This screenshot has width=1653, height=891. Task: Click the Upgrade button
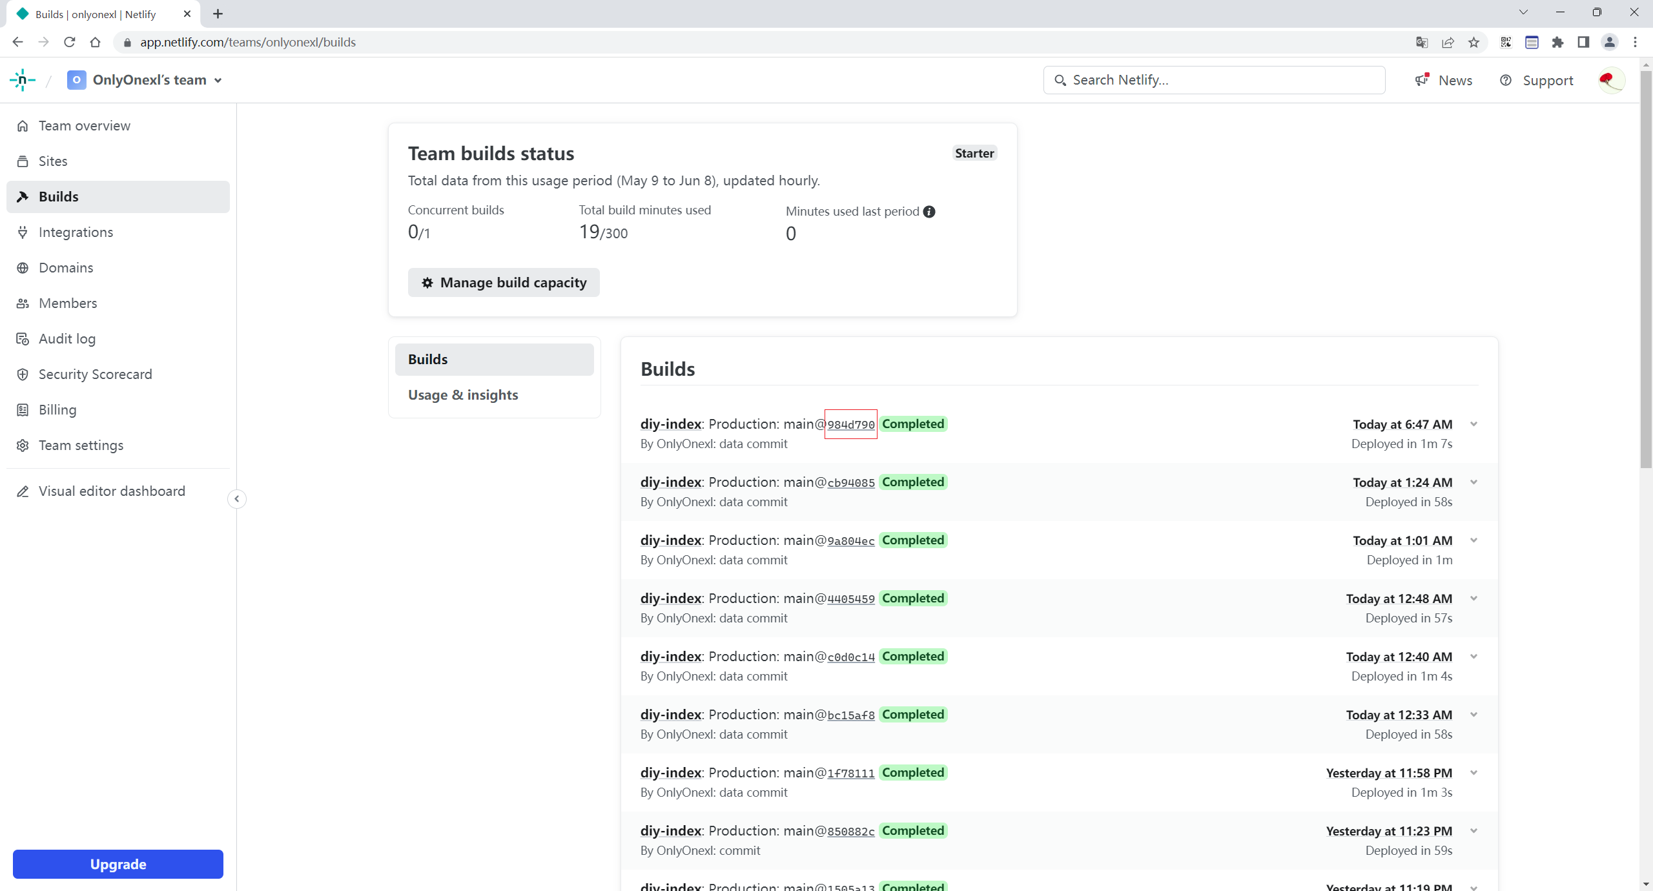pos(118,864)
